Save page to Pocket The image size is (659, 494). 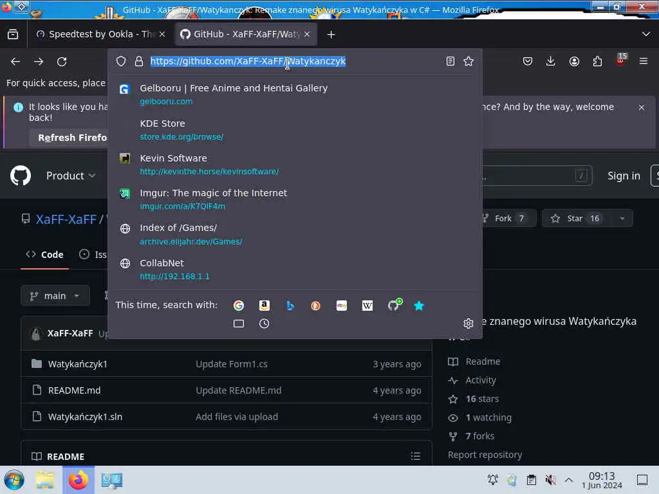(528, 61)
